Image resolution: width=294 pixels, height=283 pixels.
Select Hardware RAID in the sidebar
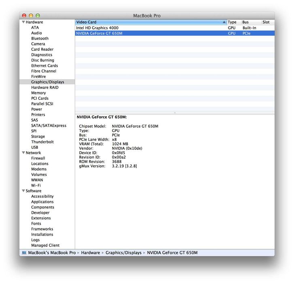[45, 87]
